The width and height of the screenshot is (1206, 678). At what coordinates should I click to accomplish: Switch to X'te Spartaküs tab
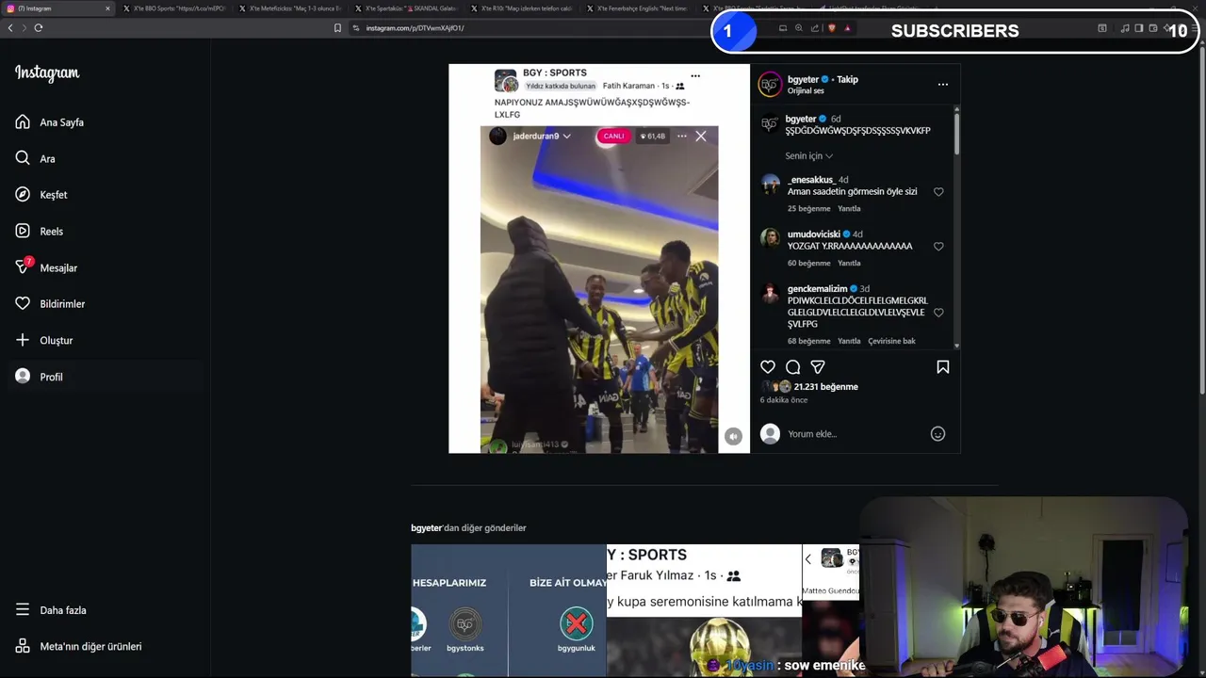click(406, 8)
